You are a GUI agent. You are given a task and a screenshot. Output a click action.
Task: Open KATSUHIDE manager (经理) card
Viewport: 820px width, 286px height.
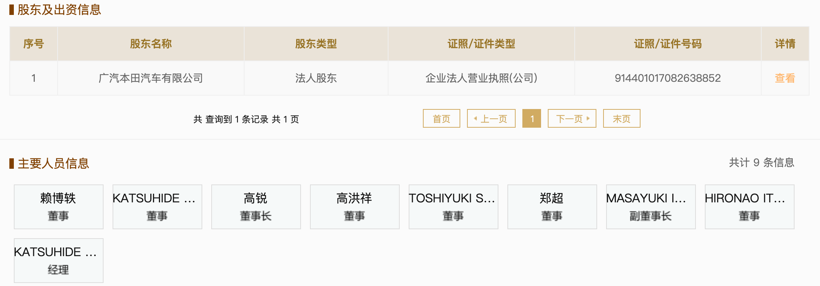coord(58,260)
